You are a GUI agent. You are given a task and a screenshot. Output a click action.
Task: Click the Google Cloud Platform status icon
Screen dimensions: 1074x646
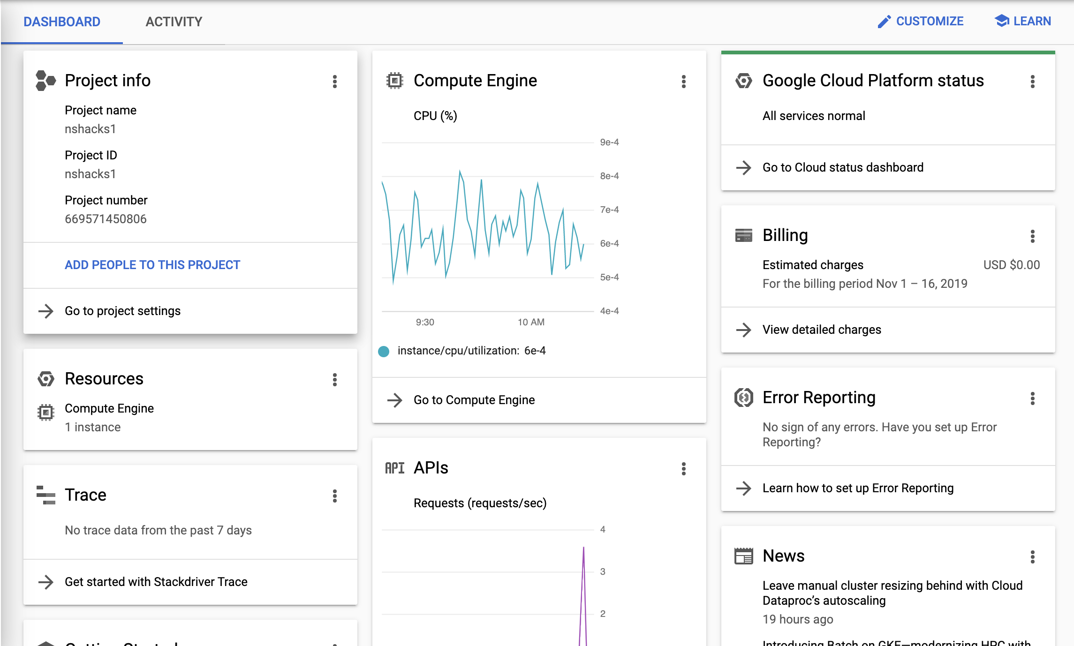pos(743,81)
